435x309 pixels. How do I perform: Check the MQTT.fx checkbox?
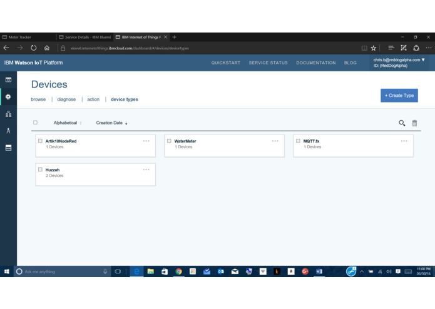(x=298, y=141)
